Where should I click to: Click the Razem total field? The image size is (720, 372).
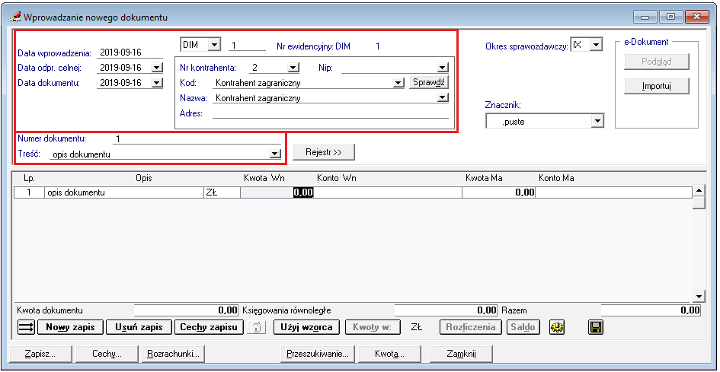(651, 310)
